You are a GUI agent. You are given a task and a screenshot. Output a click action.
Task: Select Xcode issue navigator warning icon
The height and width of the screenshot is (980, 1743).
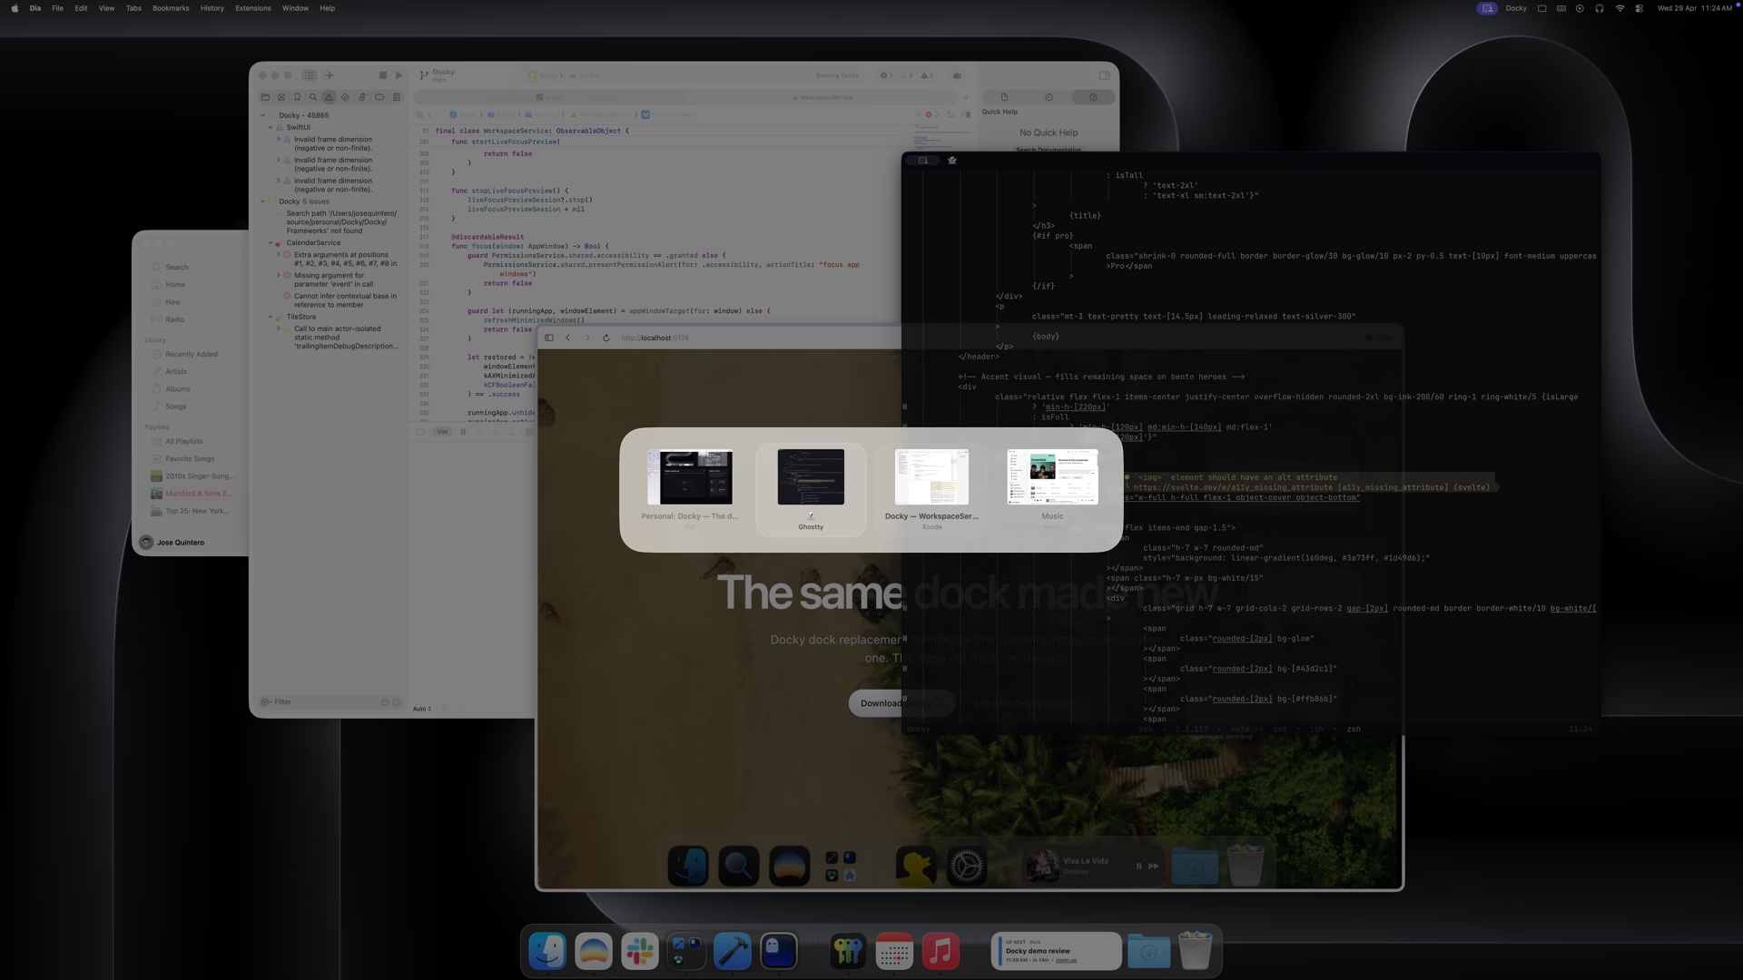tap(330, 97)
